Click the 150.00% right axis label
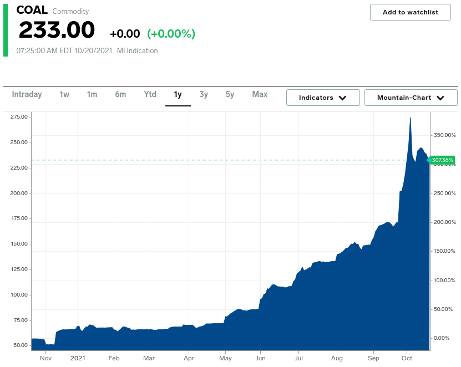The height and width of the screenshot is (367, 461). tap(444, 251)
